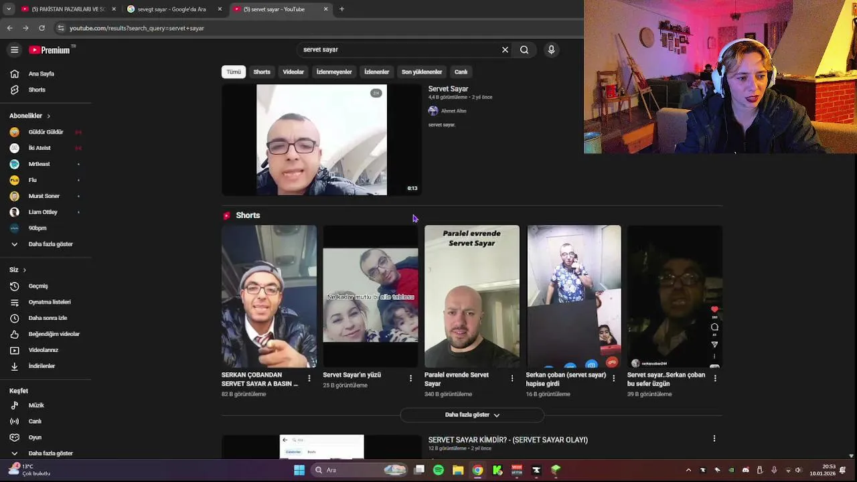Image resolution: width=857 pixels, height=482 pixels.
Task: Open options menu for Serkan Çobandan short
Action: click(309, 378)
